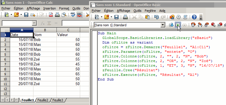Screen dimensions: 226x105
Task: Open Select Macro gear icon in Basic IDE
Action: point(179,17)
